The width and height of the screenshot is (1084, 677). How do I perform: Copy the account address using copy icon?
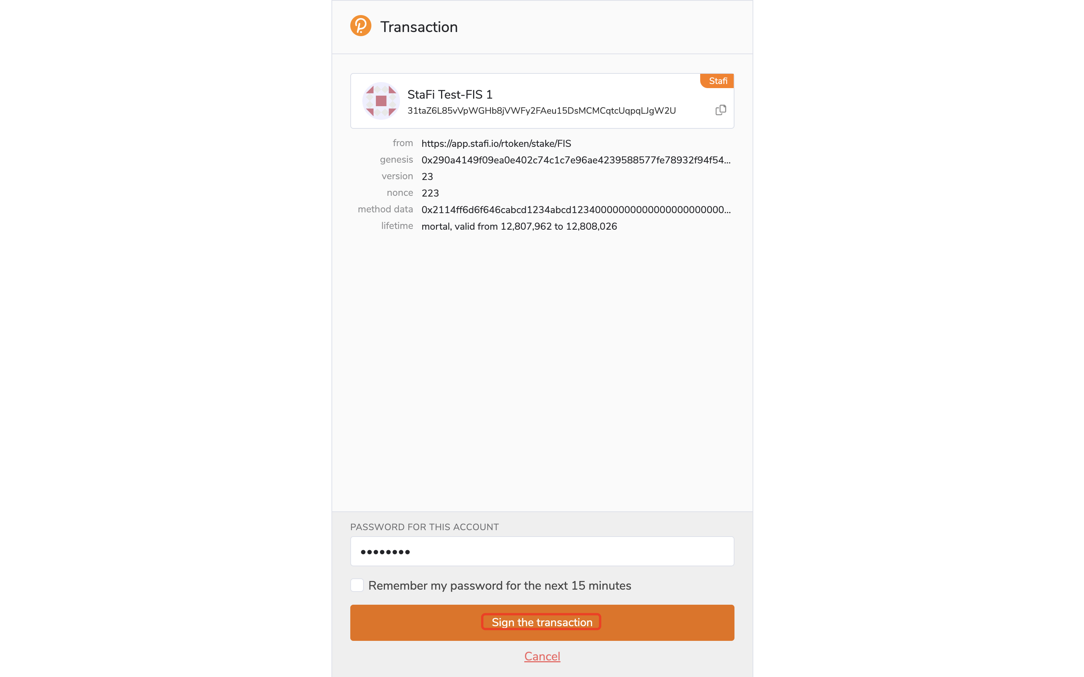(x=721, y=110)
